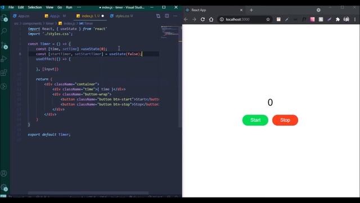Click the timer value 0 in browser
The image size is (360, 203).
point(270,103)
